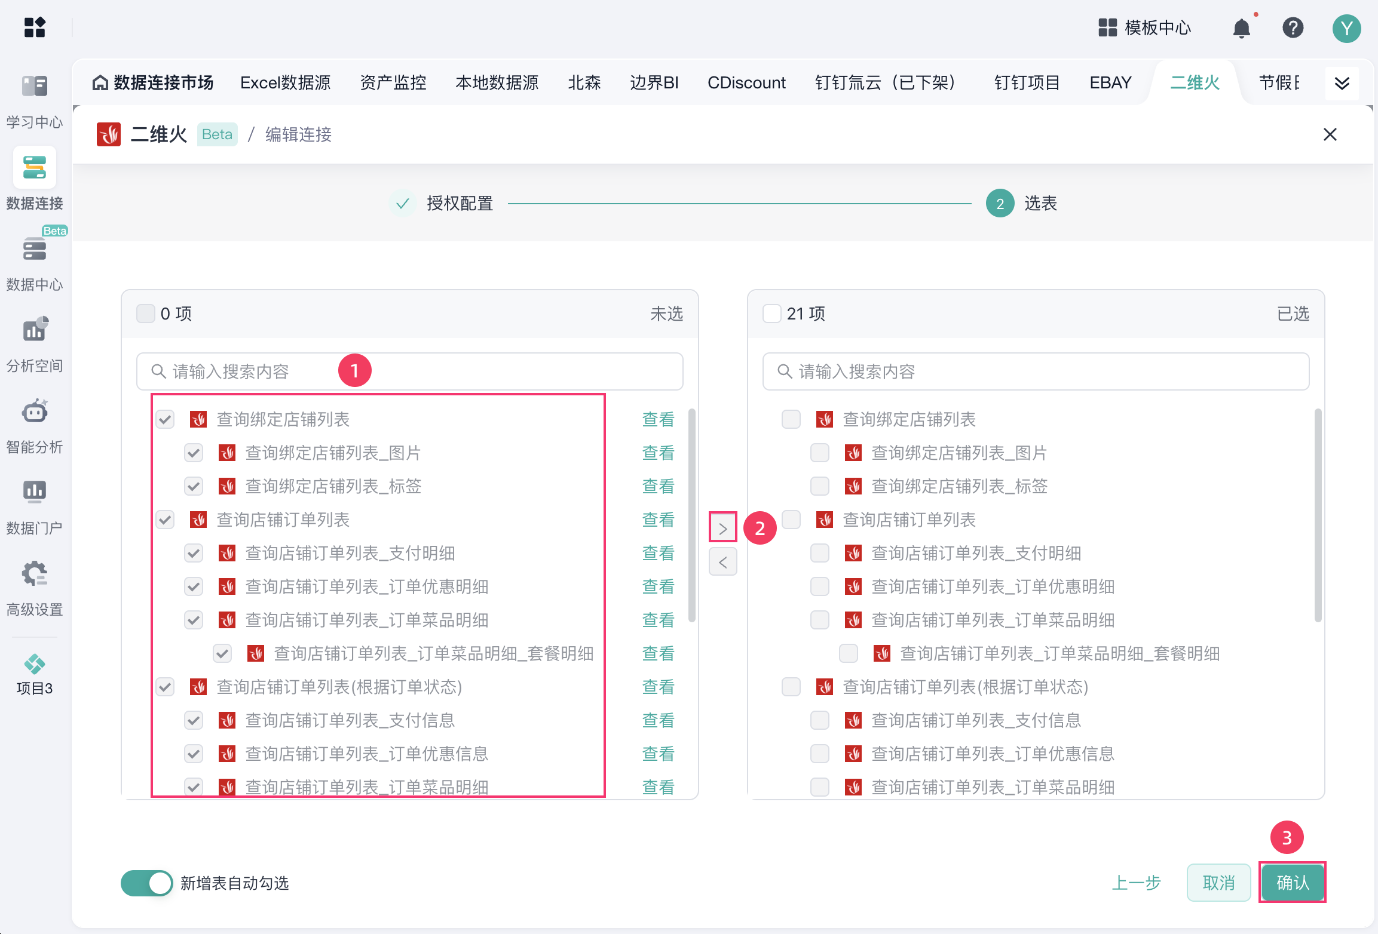Click 查看 for 未选 查询店铺订单列表_订单菜品明细_套餐明细

coord(658,653)
